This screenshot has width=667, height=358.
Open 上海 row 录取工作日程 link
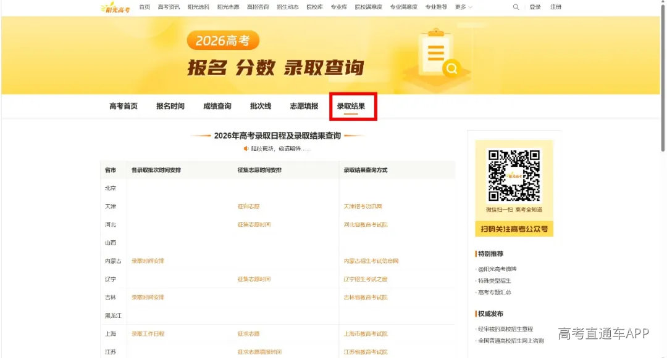[x=148, y=334]
